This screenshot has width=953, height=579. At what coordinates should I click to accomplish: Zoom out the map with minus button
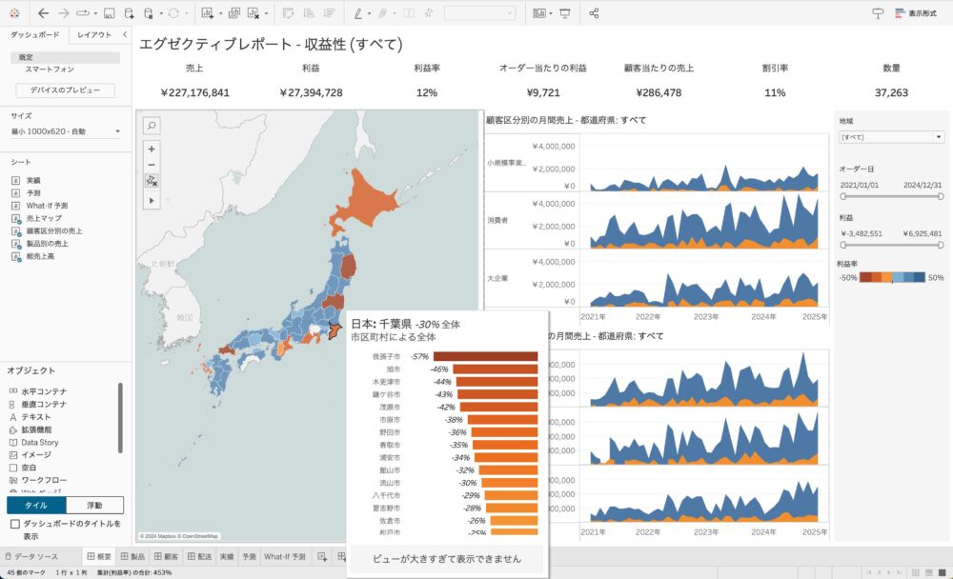click(x=152, y=164)
